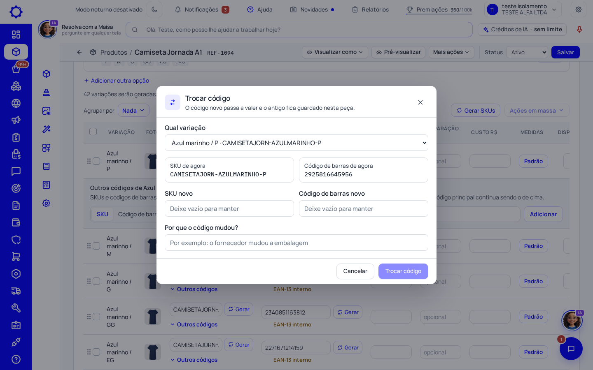The height and width of the screenshot is (370, 593).
Task: Check the Azul marinho / GG row checkbox
Action: [96, 317]
